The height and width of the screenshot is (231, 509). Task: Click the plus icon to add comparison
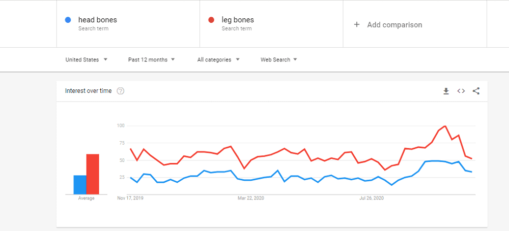coord(357,24)
